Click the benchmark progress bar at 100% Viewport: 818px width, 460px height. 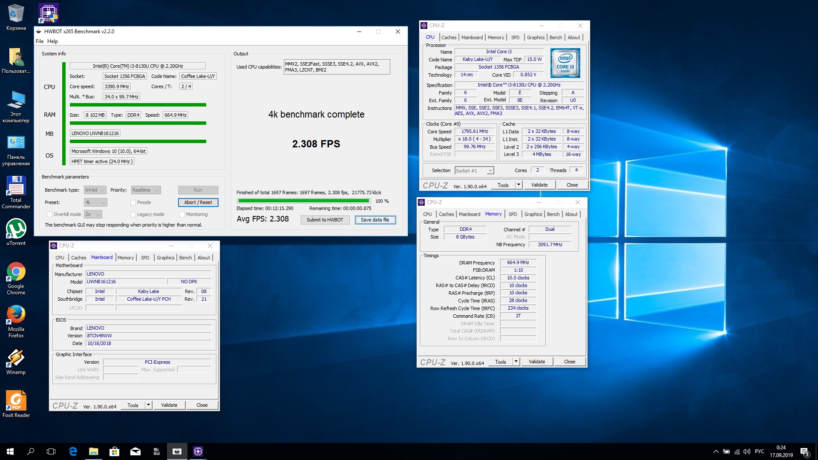[304, 201]
